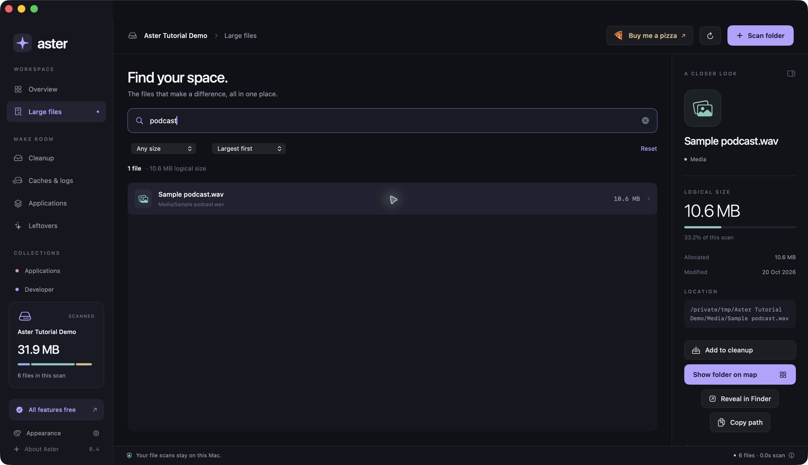Click the logical size progress bar
Screen dimensions: 808x465
tap(740, 227)
